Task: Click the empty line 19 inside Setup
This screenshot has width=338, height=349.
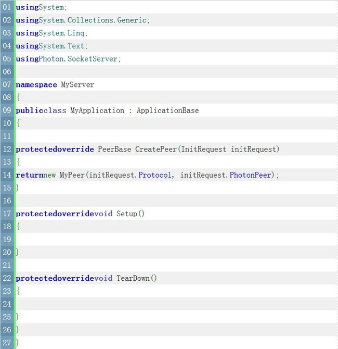Action: pos(176,240)
